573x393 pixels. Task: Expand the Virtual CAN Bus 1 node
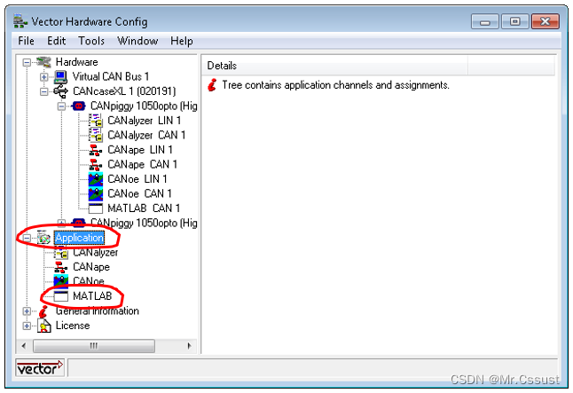pos(43,77)
